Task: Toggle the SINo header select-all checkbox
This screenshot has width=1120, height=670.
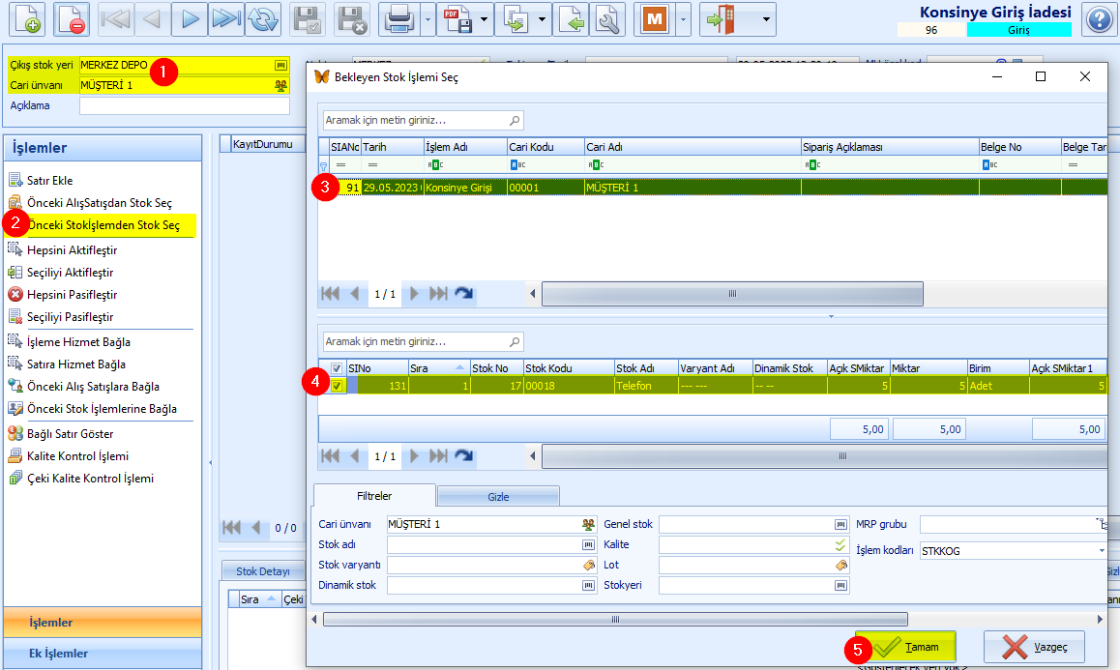Action: tap(337, 368)
